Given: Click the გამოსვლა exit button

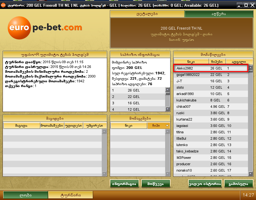Looking at the screenshot, I should 238,184.
